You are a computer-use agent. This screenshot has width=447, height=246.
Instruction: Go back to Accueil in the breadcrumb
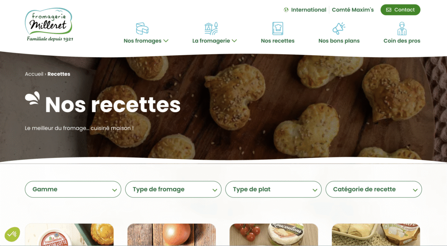click(x=34, y=74)
